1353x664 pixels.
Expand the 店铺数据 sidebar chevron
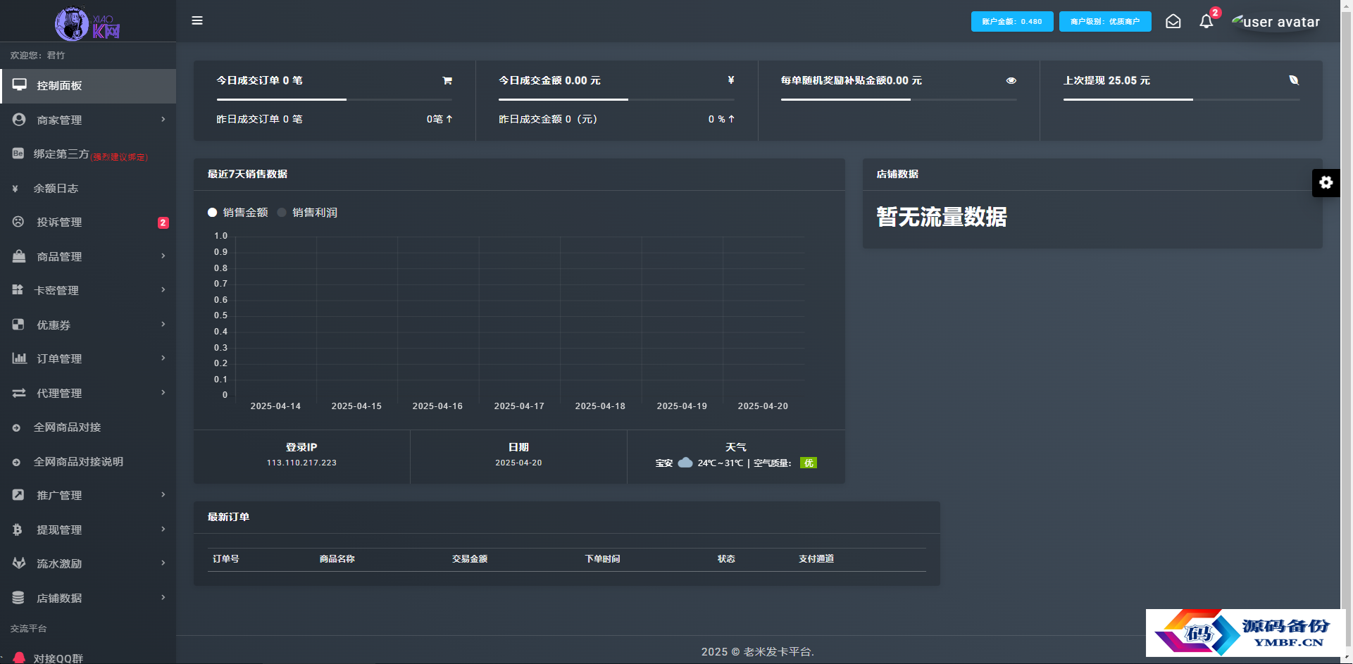pyautogui.click(x=163, y=597)
